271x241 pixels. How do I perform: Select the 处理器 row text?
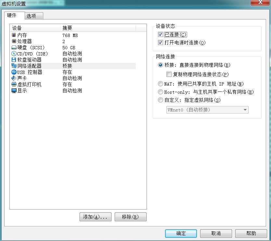click(x=25, y=42)
